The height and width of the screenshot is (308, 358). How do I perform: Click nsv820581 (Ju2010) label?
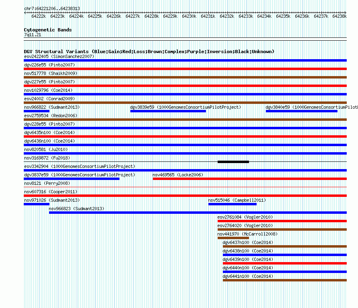tap(46, 149)
